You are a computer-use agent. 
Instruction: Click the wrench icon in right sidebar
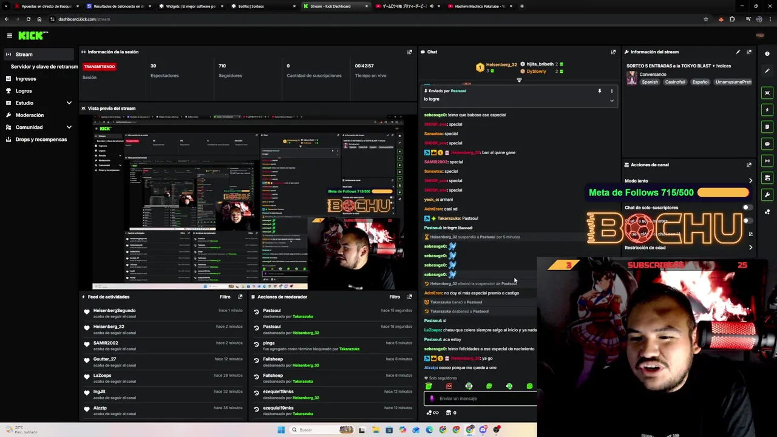pyautogui.click(x=767, y=195)
